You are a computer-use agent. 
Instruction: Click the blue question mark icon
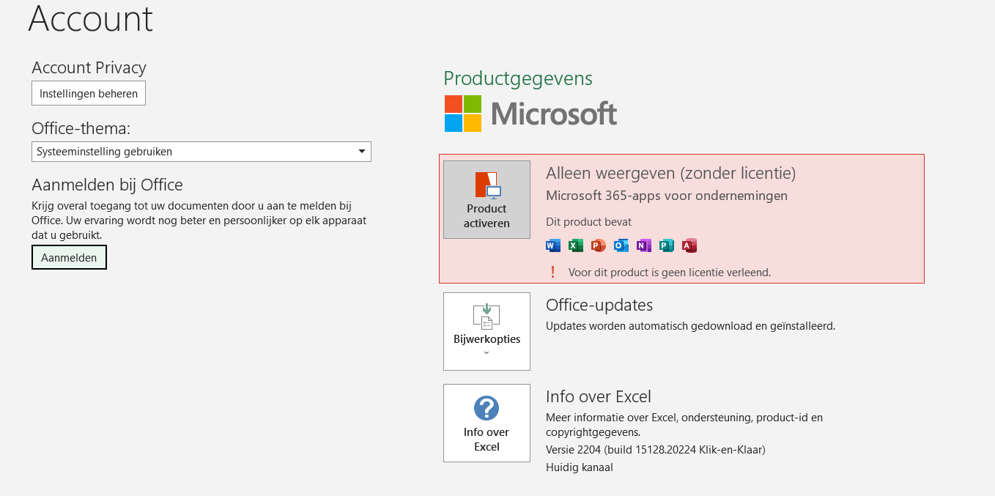tap(487, 408)
